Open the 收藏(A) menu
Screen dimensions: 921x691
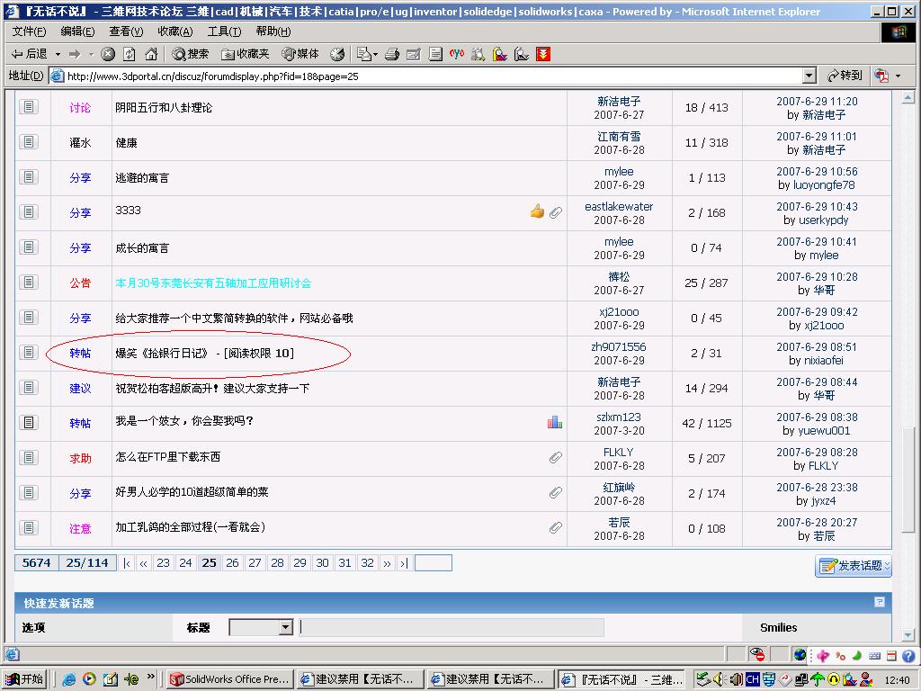tap(175, 31)
